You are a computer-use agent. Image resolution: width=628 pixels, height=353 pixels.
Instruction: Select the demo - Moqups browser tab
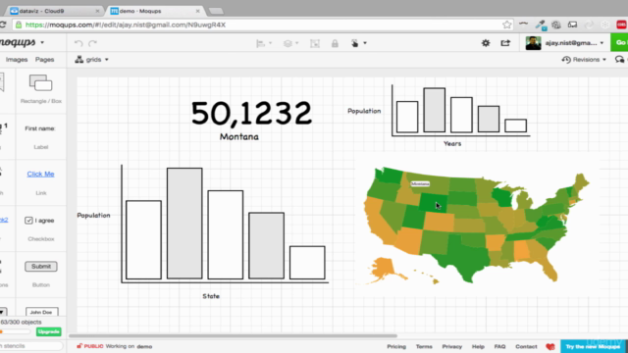pos(155,11)
